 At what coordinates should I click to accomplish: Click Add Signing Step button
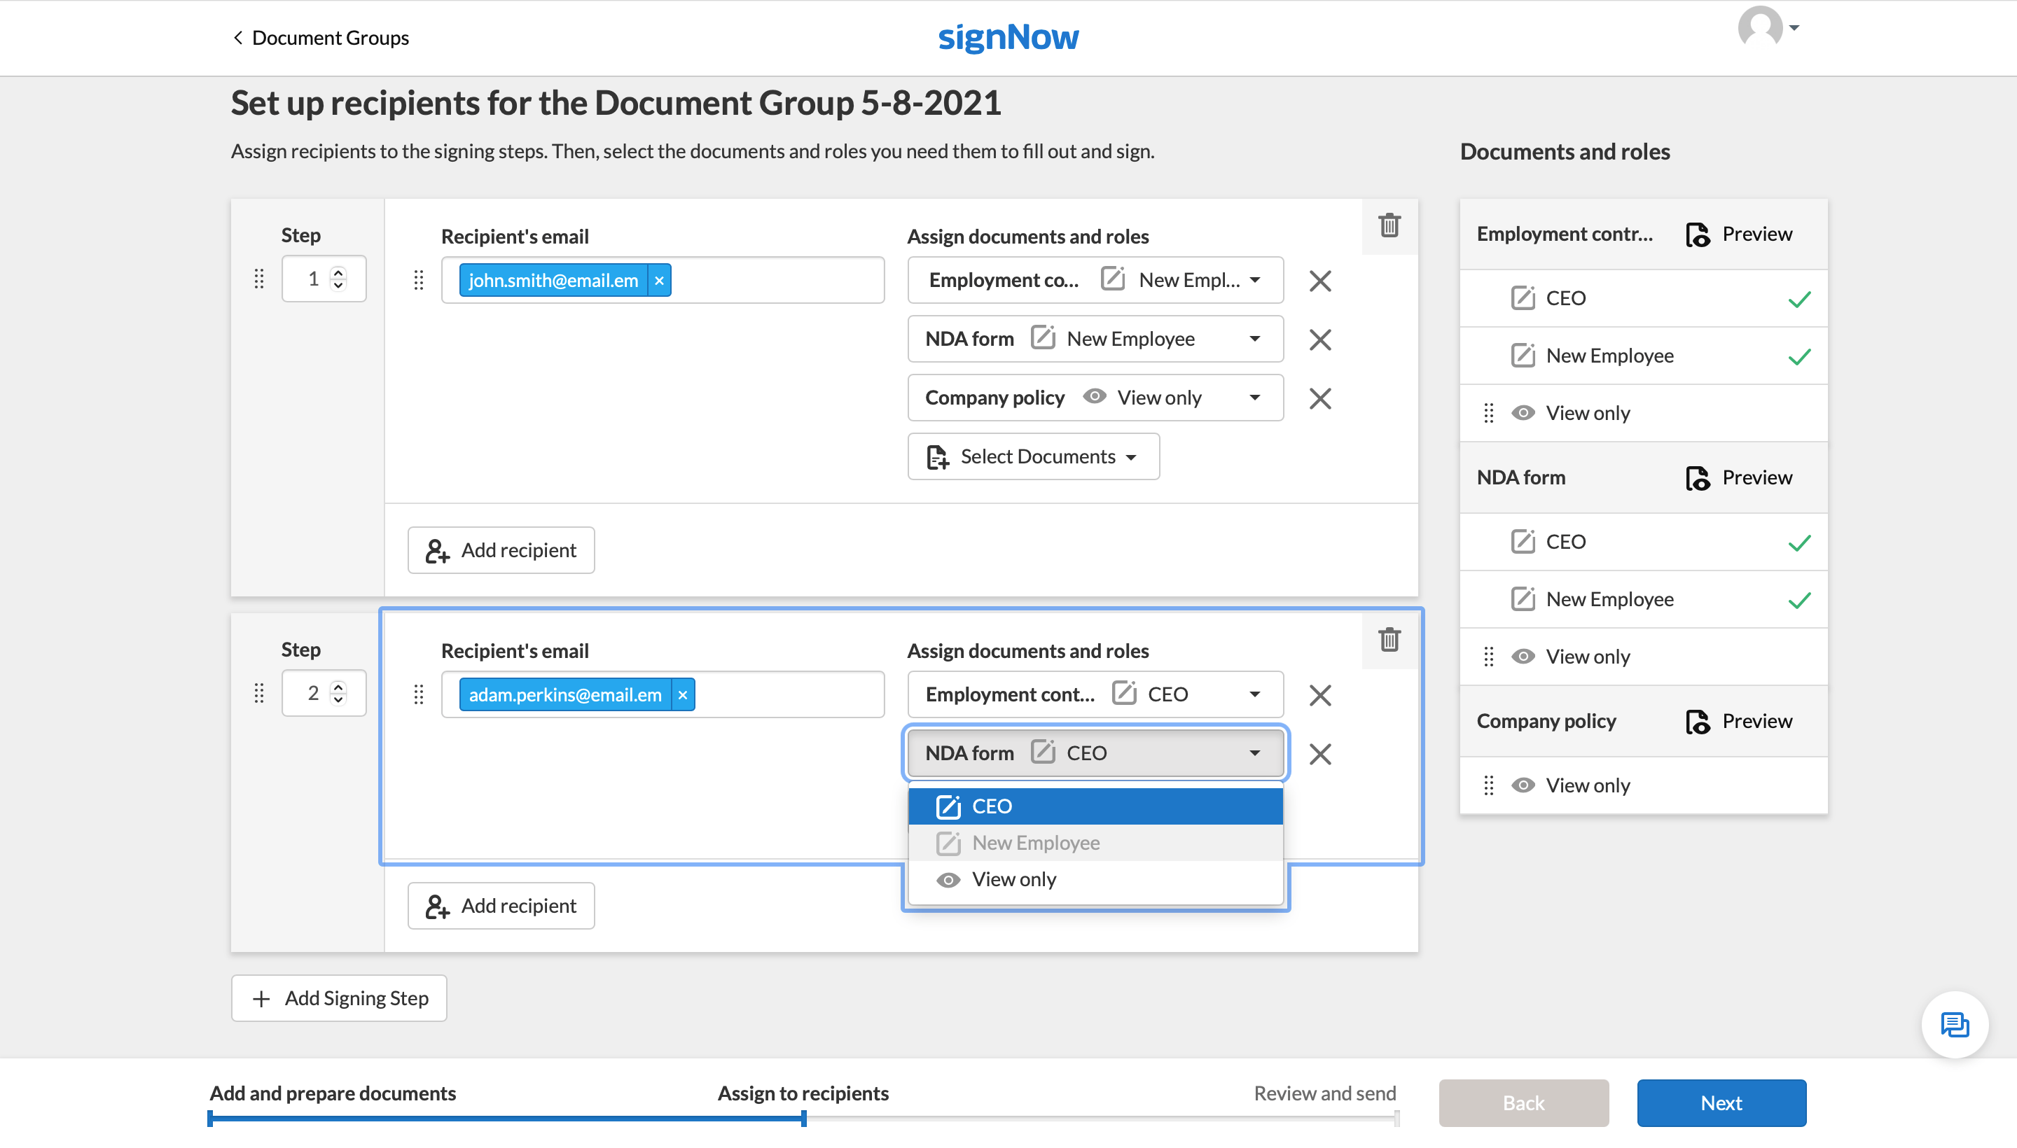coord(339,998)
